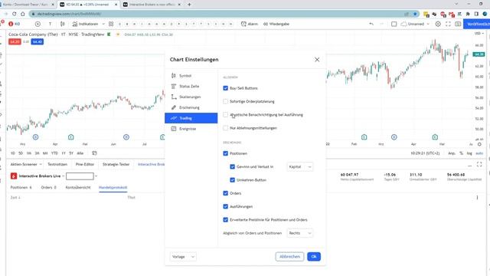Maximize the bottom panel icon
Viewport: 490px width, 276px height.
[479, 165]
